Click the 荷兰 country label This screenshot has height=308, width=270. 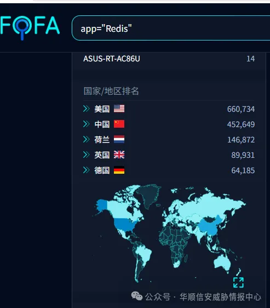102,140
